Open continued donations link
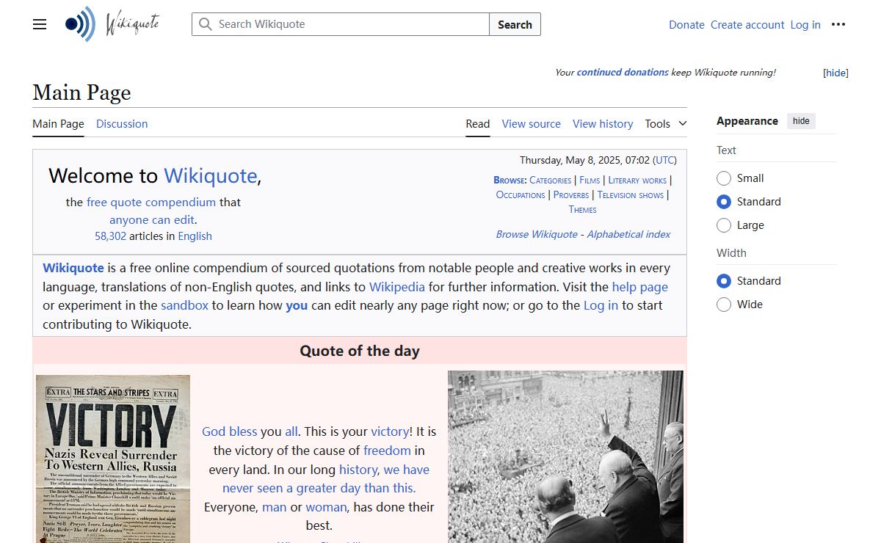Image resolution: width=881 pixels, height=543 pixels. 623,73
